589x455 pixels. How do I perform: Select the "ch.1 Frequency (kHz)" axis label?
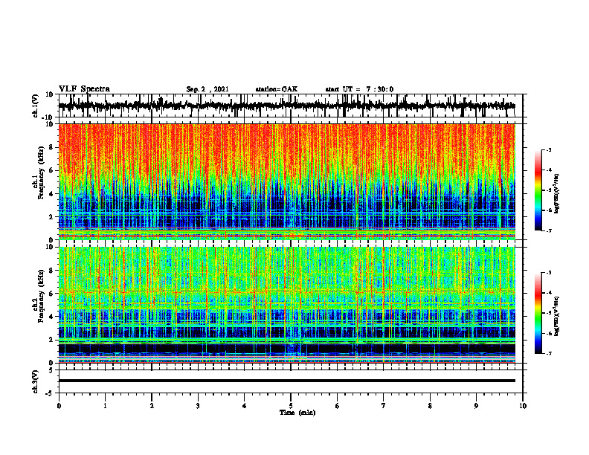point(39,172)
